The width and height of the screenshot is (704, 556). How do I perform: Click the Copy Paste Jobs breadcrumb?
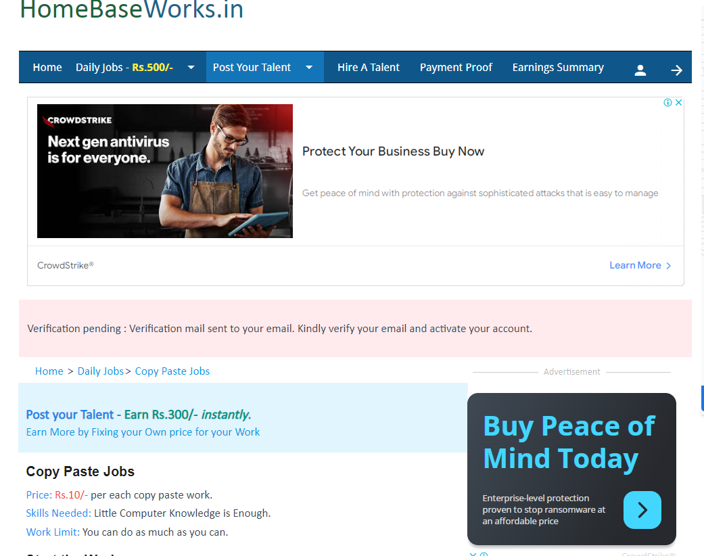click(172, 371)
